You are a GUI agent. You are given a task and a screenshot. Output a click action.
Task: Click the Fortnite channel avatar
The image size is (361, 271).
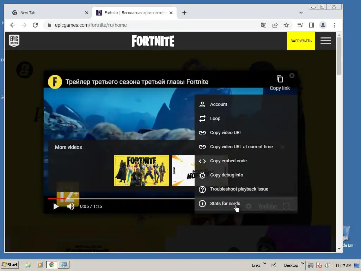click(55, 82)
